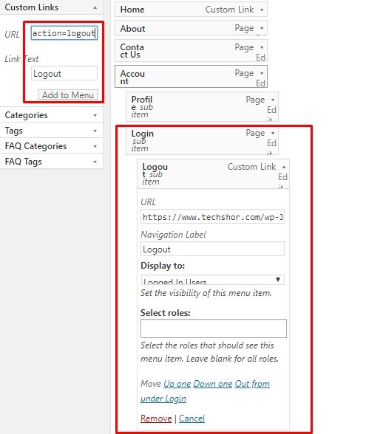
Task: Click the Navigation Label field
Action: point(212,249)
